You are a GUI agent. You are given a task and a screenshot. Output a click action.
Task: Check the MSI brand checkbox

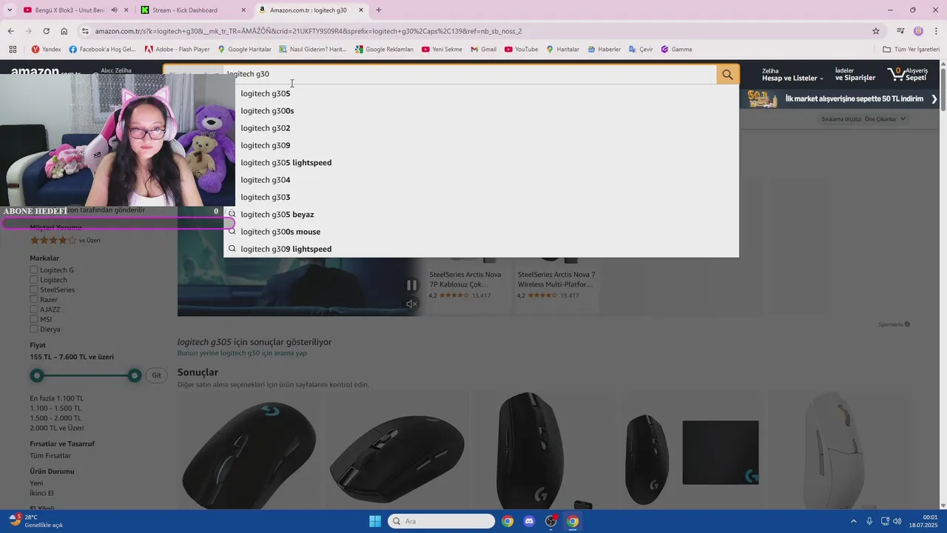[34, 319]
